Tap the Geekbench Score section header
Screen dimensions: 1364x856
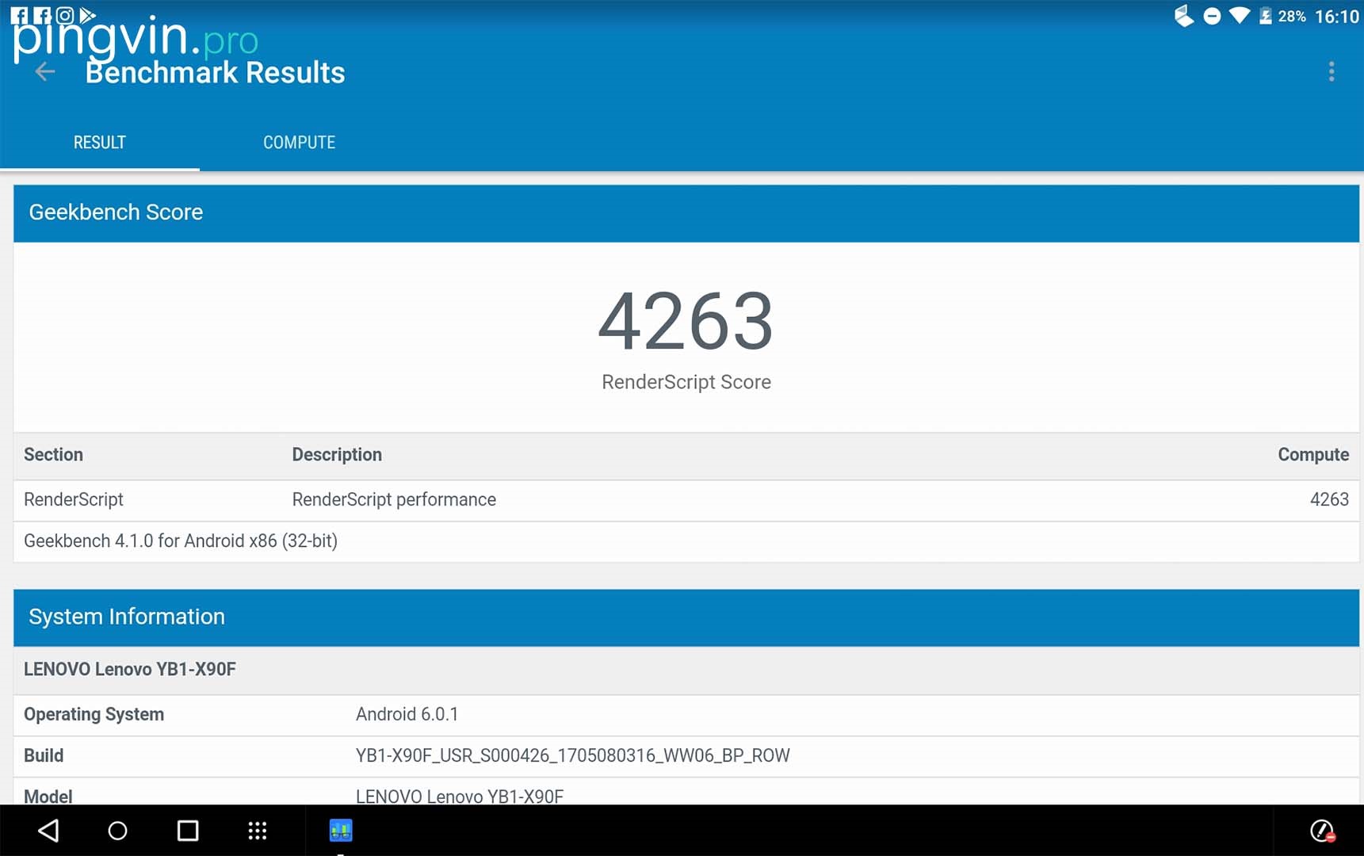tap(686, 212)
